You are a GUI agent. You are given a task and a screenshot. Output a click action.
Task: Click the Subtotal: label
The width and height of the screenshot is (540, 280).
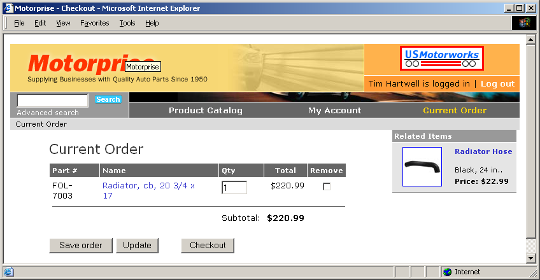click(x=241, y=218)
